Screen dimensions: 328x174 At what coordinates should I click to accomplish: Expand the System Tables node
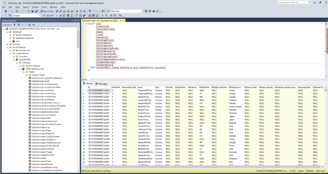click(27, 75)
